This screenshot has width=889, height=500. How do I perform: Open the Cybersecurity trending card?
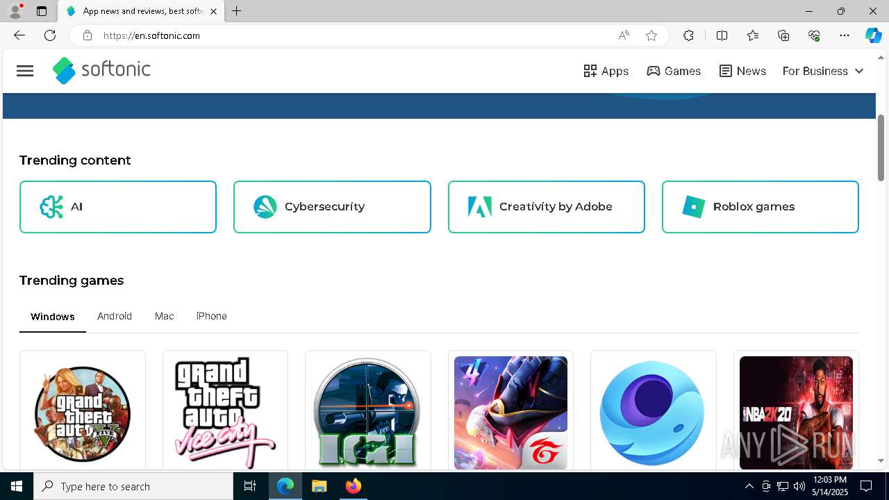(332, 207)
